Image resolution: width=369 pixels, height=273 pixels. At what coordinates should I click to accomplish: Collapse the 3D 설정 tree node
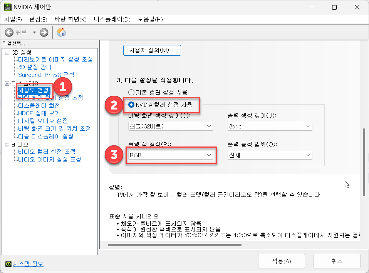tap(7, 53)
